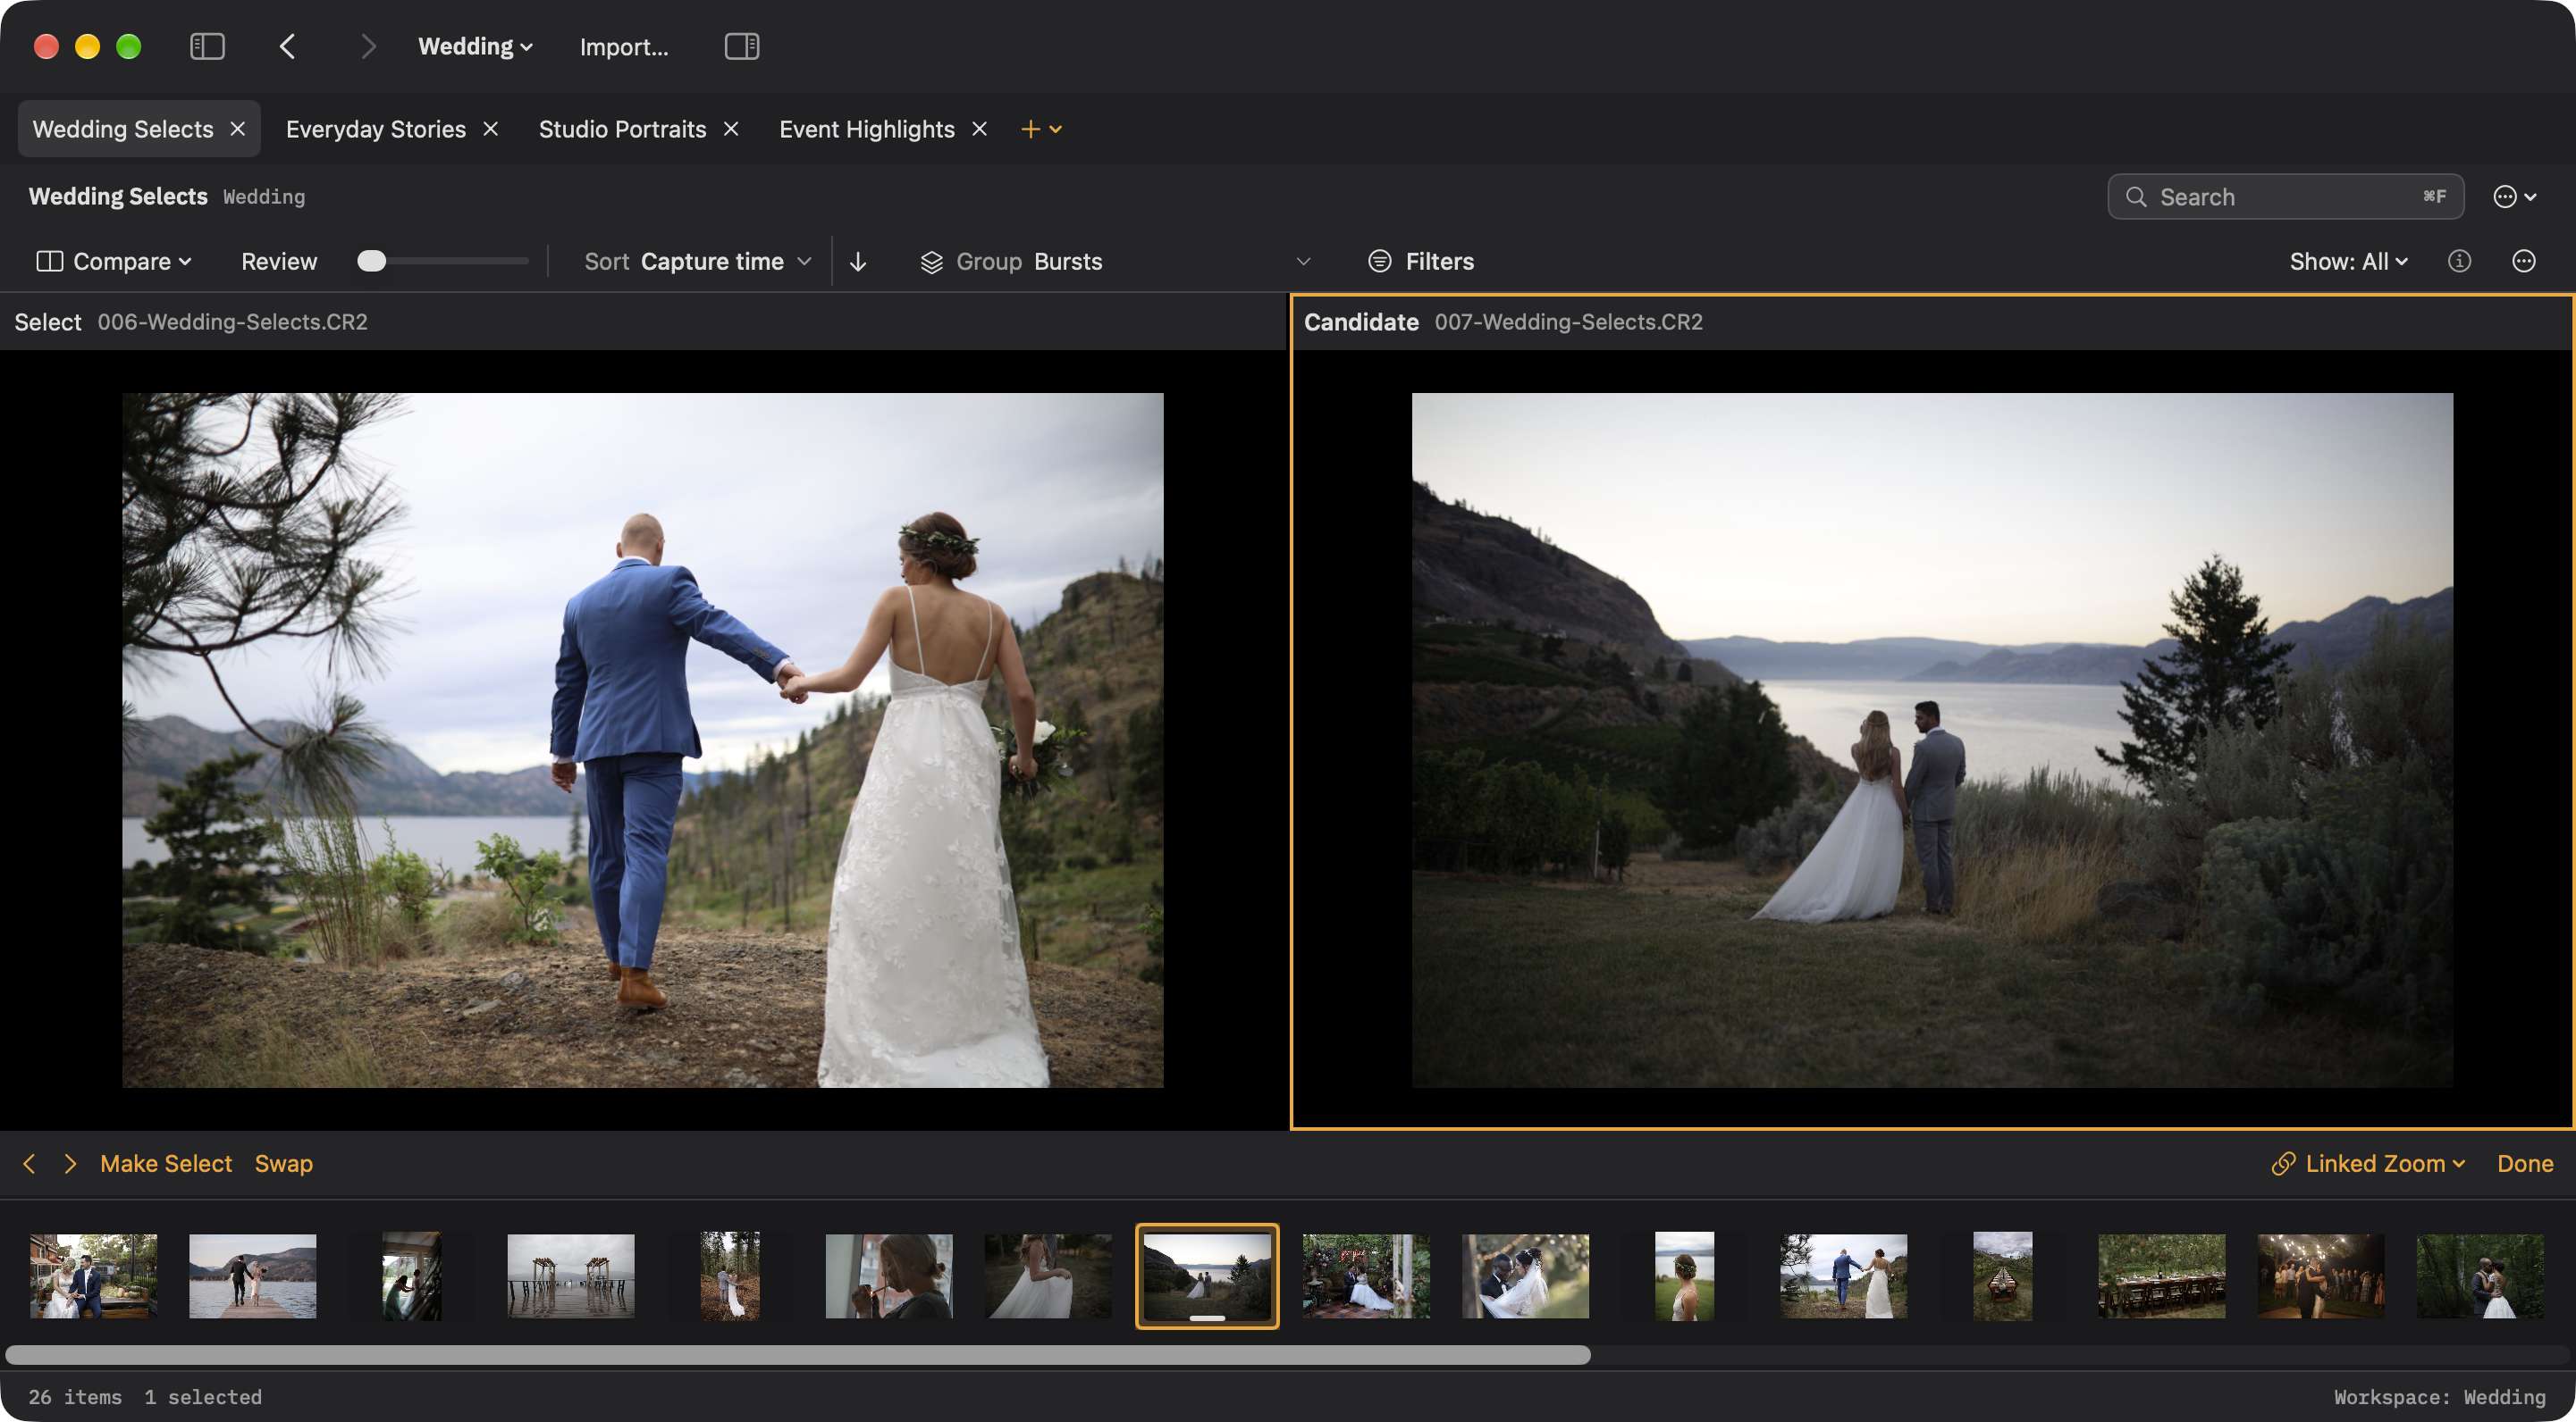Open the Filters panel
Image resolution: width=2576 pixels, height=1422 pixels.
point(1420,262)
